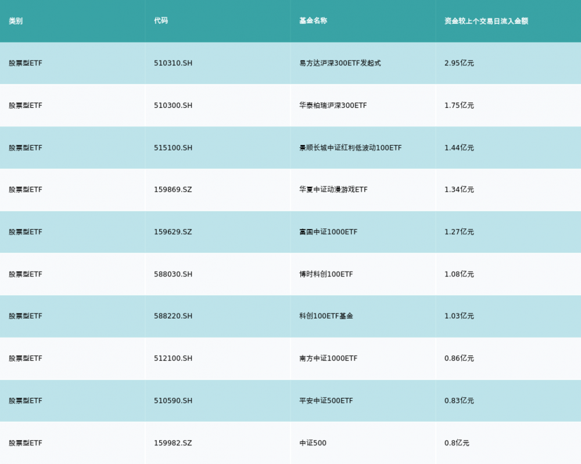Select fund name 华泰柏瑞沪深300ETF
The height and width of the screenshot is (464, 581).
(333, 105)
